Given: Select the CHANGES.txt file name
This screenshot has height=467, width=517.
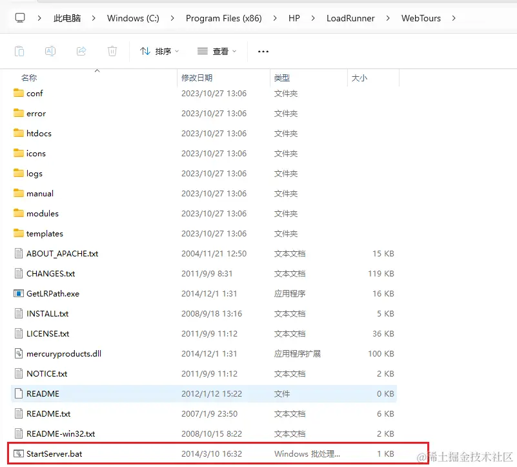Looking at the screenshot, I should [x=50, y=274].
